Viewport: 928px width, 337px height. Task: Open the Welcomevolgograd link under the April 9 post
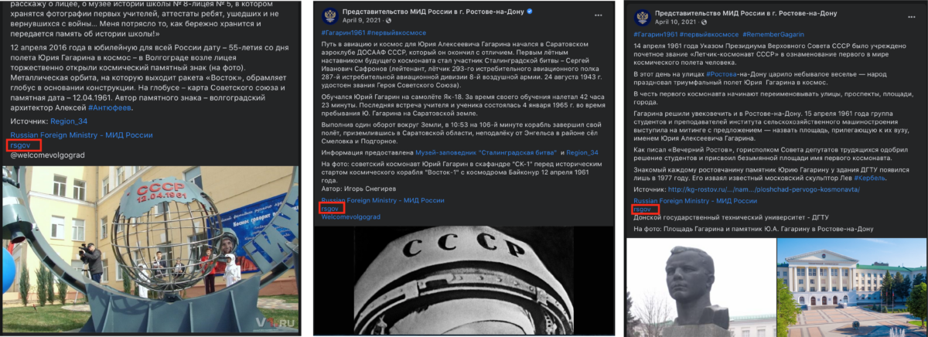[352, 217]
